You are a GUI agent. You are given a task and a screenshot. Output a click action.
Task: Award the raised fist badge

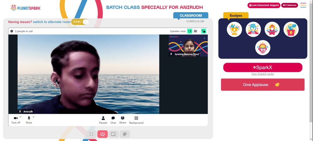253,29
